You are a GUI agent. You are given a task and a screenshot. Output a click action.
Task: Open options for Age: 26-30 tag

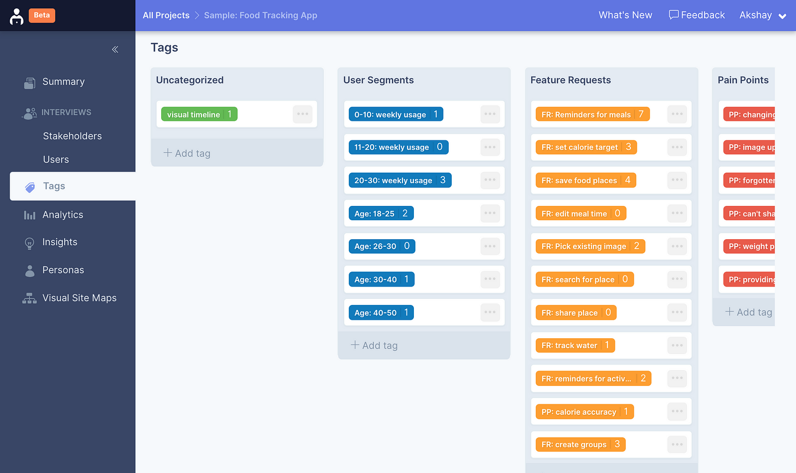[x=490, y=246]
